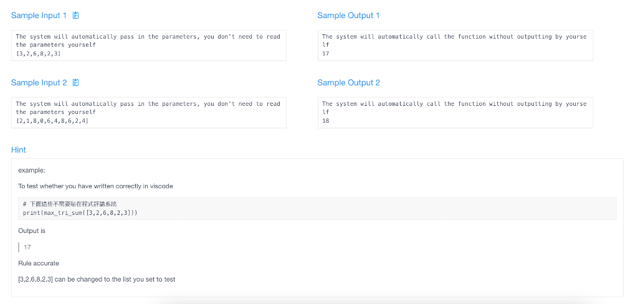Click the Sample Output 2 description text
Image resolution: width=638 pixels, height=304 pixels.
[454, 108]
